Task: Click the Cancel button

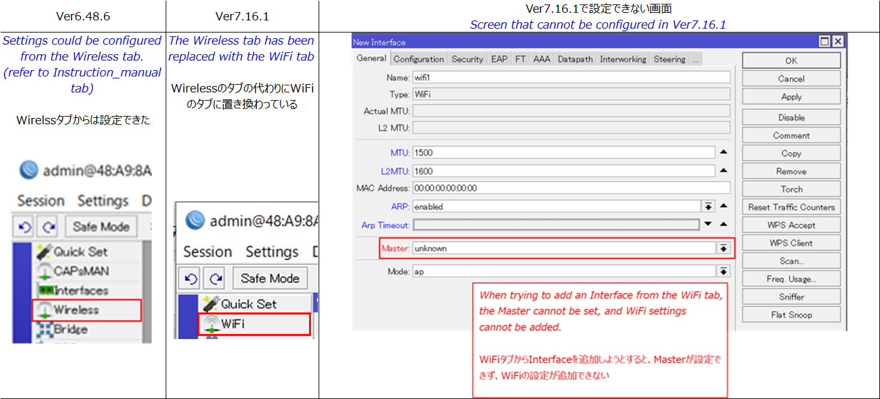Action: [x=791, y=79]
